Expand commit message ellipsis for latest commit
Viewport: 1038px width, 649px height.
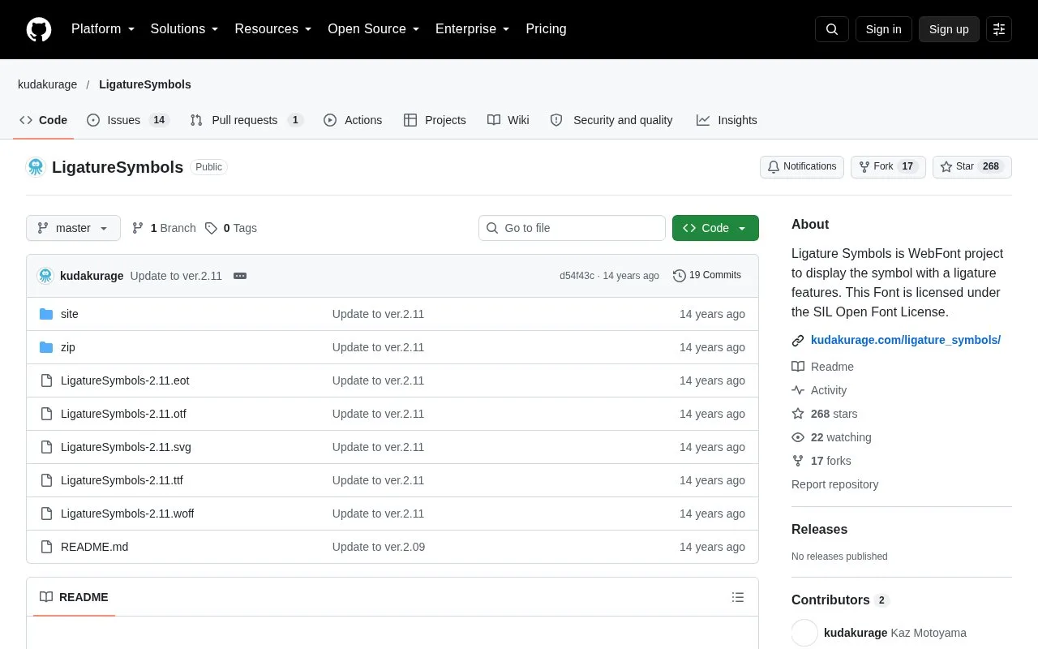(240, 276)
